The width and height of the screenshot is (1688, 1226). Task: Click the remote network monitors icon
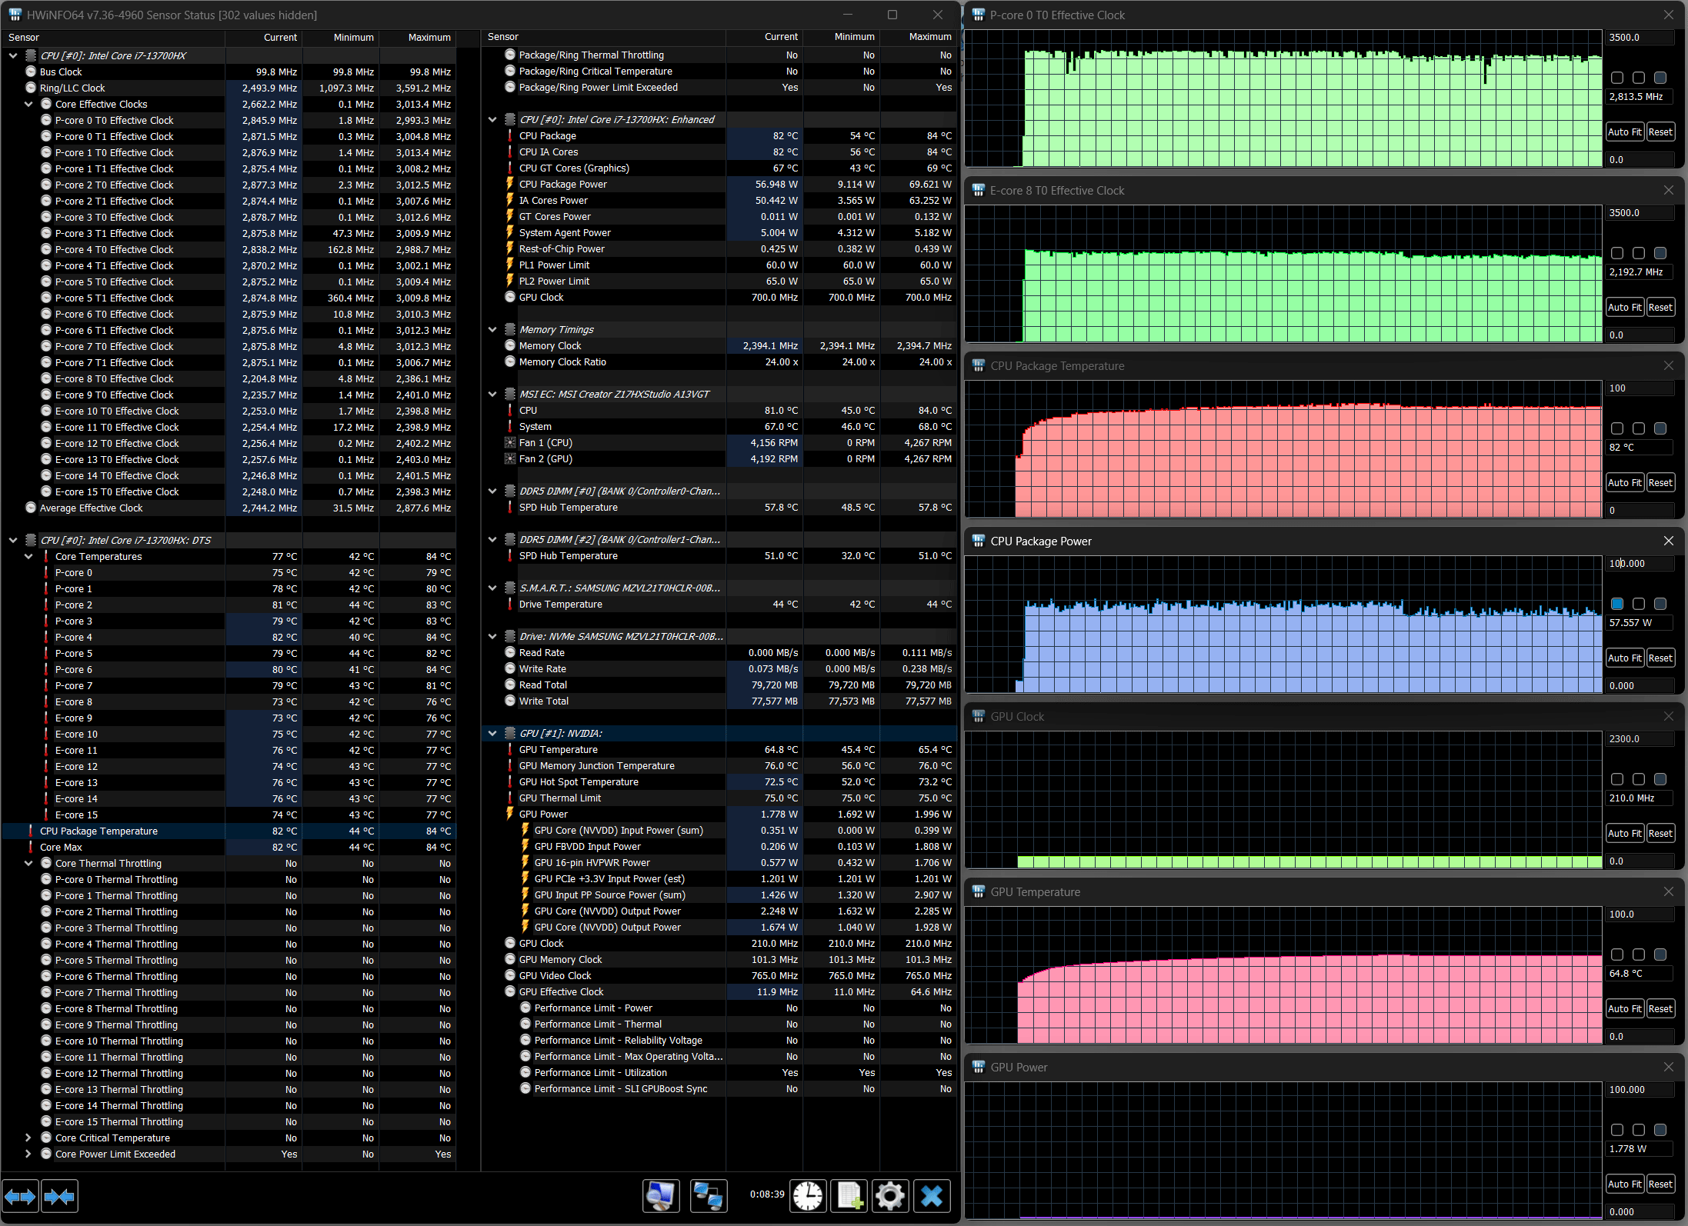pos(708,1196)
